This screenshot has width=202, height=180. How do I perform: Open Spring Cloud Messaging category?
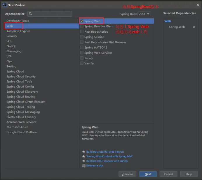pyautogui.click(x=23, y=112)
